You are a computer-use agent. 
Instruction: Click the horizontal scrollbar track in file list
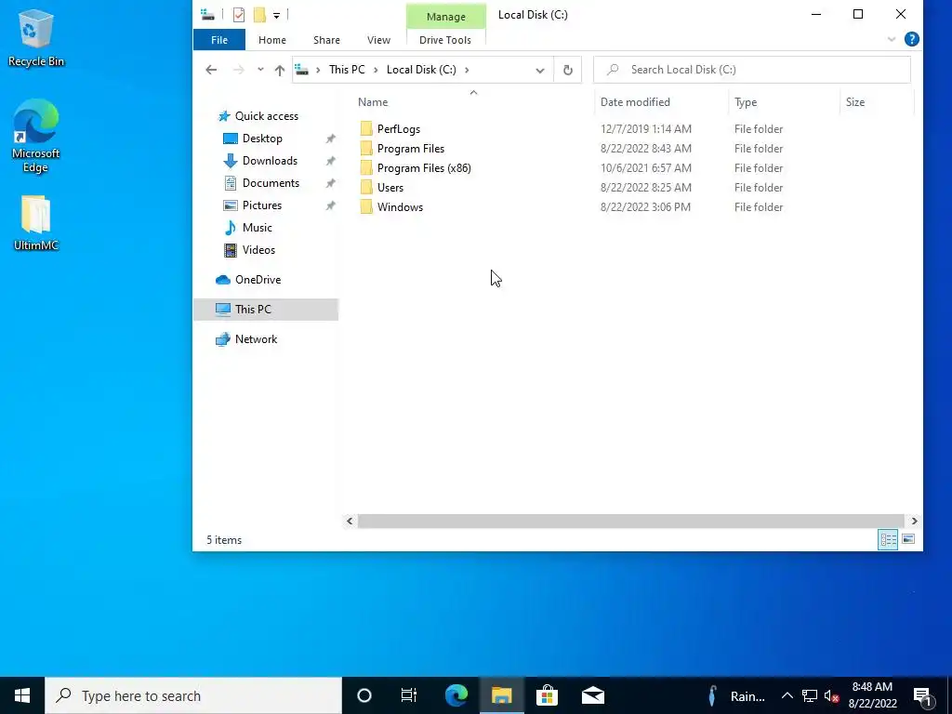(x=631, y=521)
